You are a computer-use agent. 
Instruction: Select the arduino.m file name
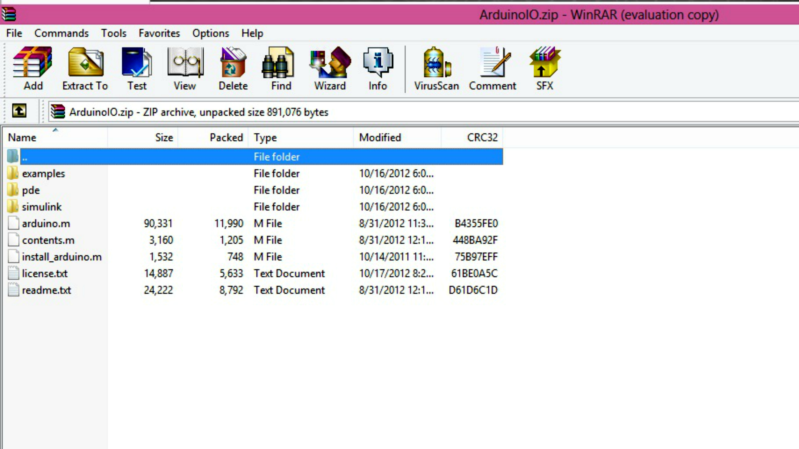[46, 223]
